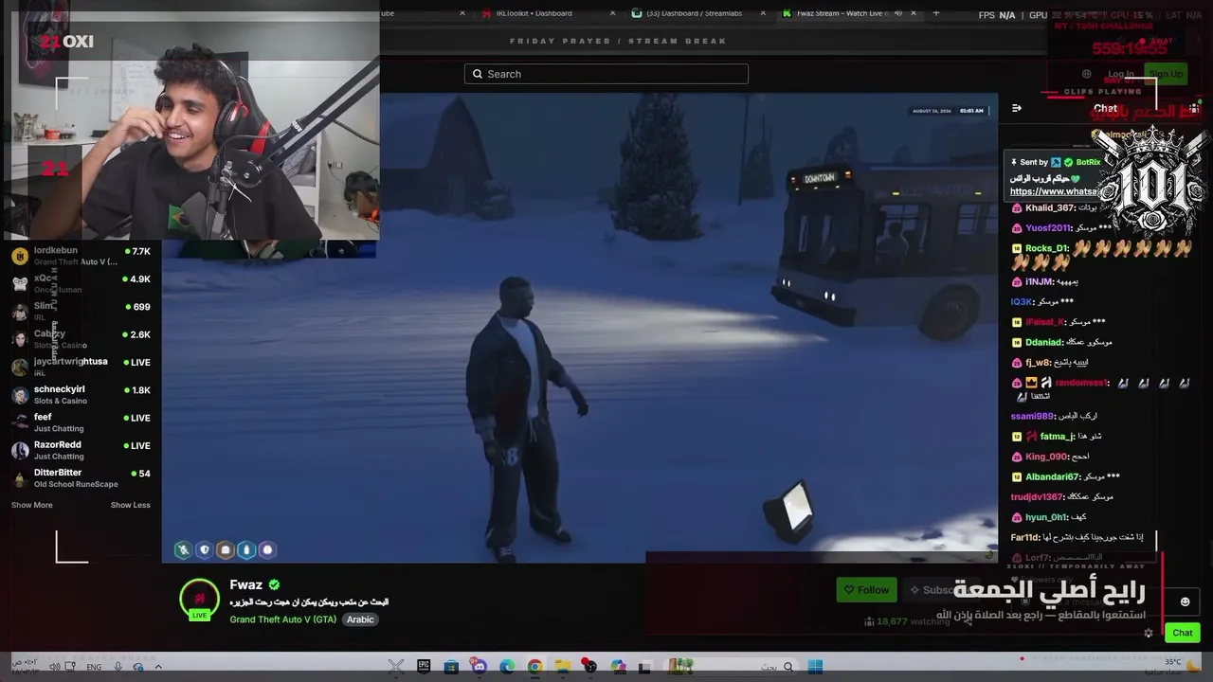The height and width of the screenshot is (682, 1213).
Task: Open the WhatsApp link in pinned message
Action: point(1054,191)
